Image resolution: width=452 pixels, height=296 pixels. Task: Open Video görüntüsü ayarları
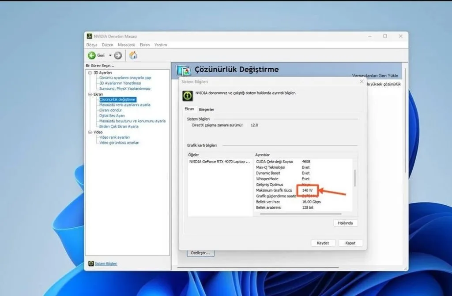click(x=119, y=143)
